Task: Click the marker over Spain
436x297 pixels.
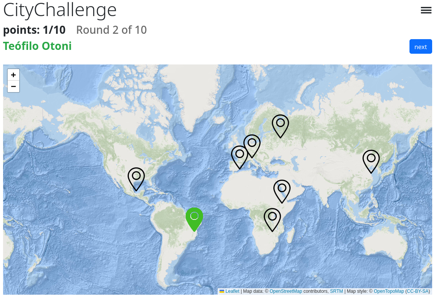Action: (x=240, y=156)
